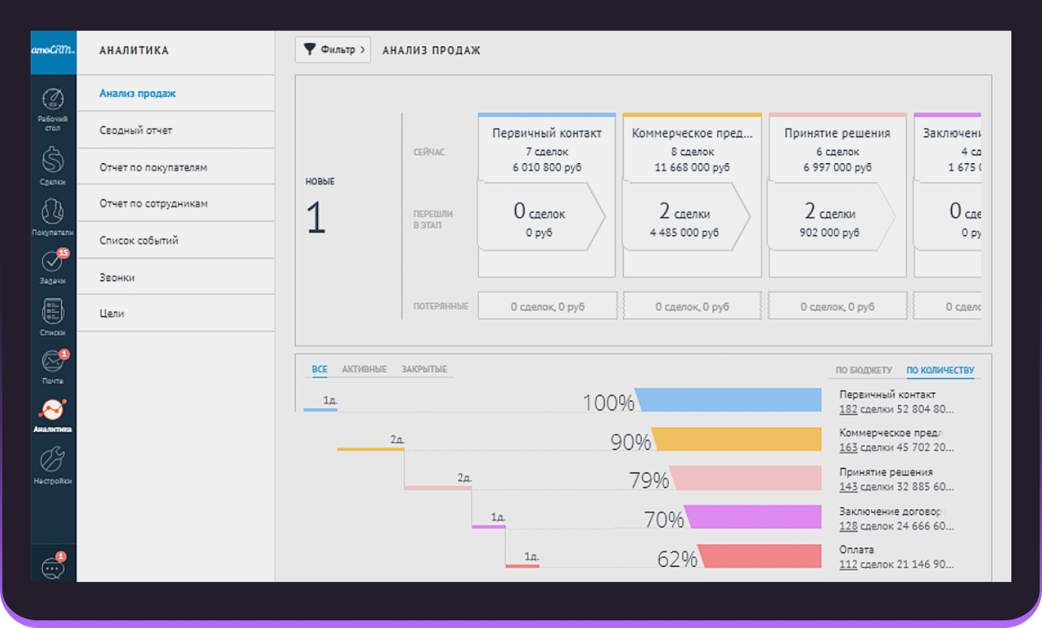Click the pink 2д. duration segment
Viewport: 1042px width, 628px height.
tap(438, 488)
